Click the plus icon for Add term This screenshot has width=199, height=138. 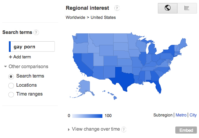coord(10,57)
